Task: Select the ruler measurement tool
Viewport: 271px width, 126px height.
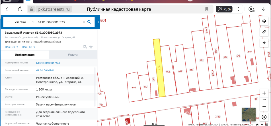Action: pos(264,32)
